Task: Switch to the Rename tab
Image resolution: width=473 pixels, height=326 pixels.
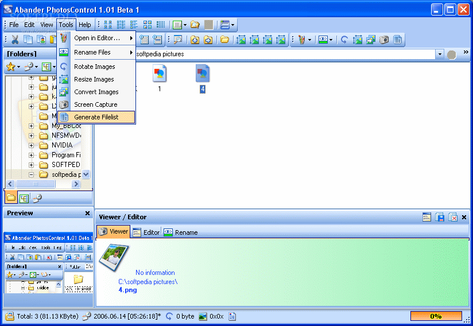Action: point(181,232)
